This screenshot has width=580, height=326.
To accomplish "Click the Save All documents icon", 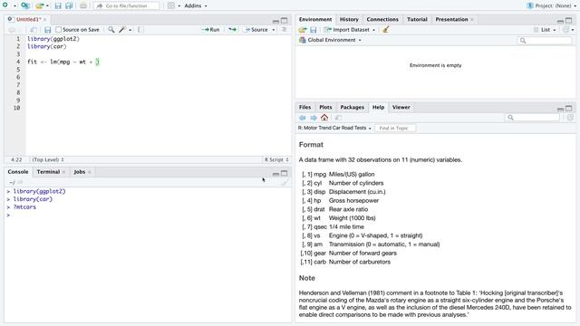I will [x=69, y=6].
